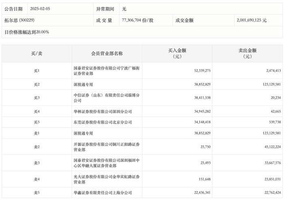
Task: Click the 买/卖 column header
Action: click(x=37, y=54)
